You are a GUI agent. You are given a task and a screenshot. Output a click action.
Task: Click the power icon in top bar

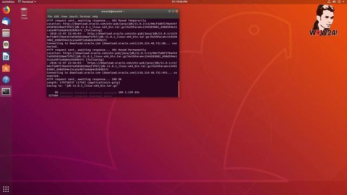click(x=339, y=2)
